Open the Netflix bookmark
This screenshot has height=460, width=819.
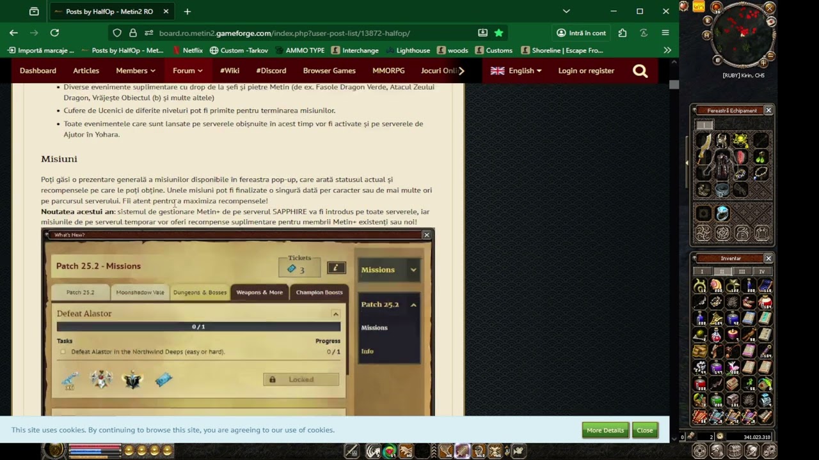click(187, 50)
